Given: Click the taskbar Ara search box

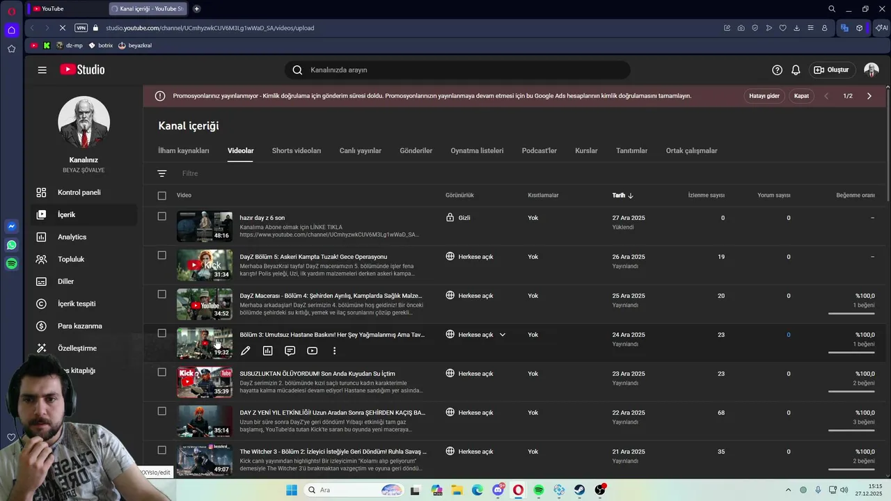Looking at the screenshot, I should pyautogui.click(x=355, y=490).
